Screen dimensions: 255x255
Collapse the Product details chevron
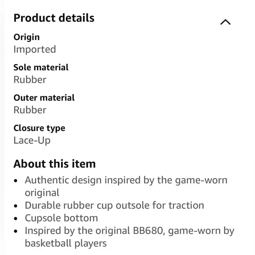[225, 22]
